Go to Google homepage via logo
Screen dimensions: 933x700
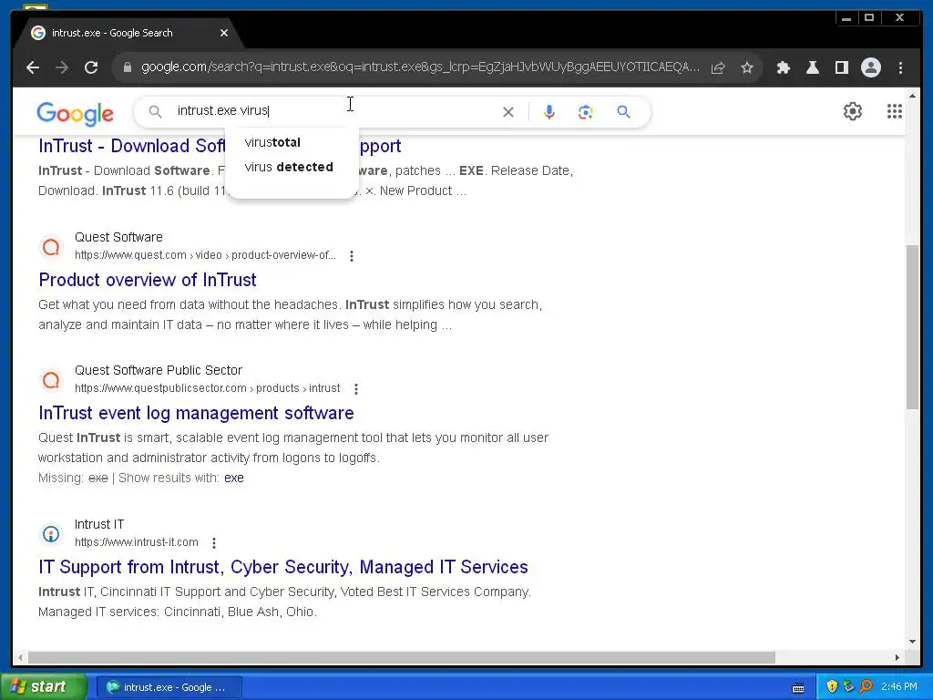(x=75, y=114)
